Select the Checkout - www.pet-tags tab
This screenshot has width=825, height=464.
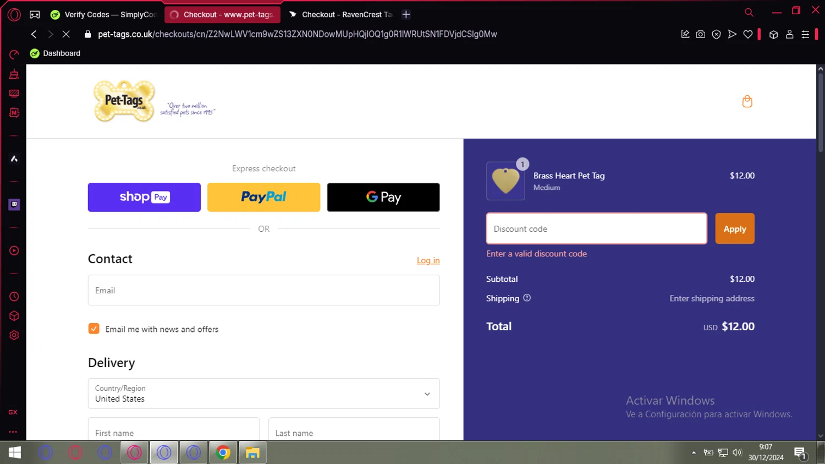pyautogui.click(x=222, y=15)
